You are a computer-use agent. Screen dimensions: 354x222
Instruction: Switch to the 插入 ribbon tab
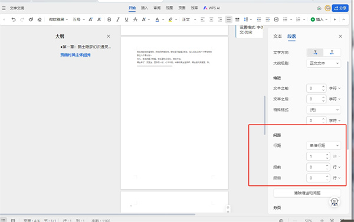point(145,8)
